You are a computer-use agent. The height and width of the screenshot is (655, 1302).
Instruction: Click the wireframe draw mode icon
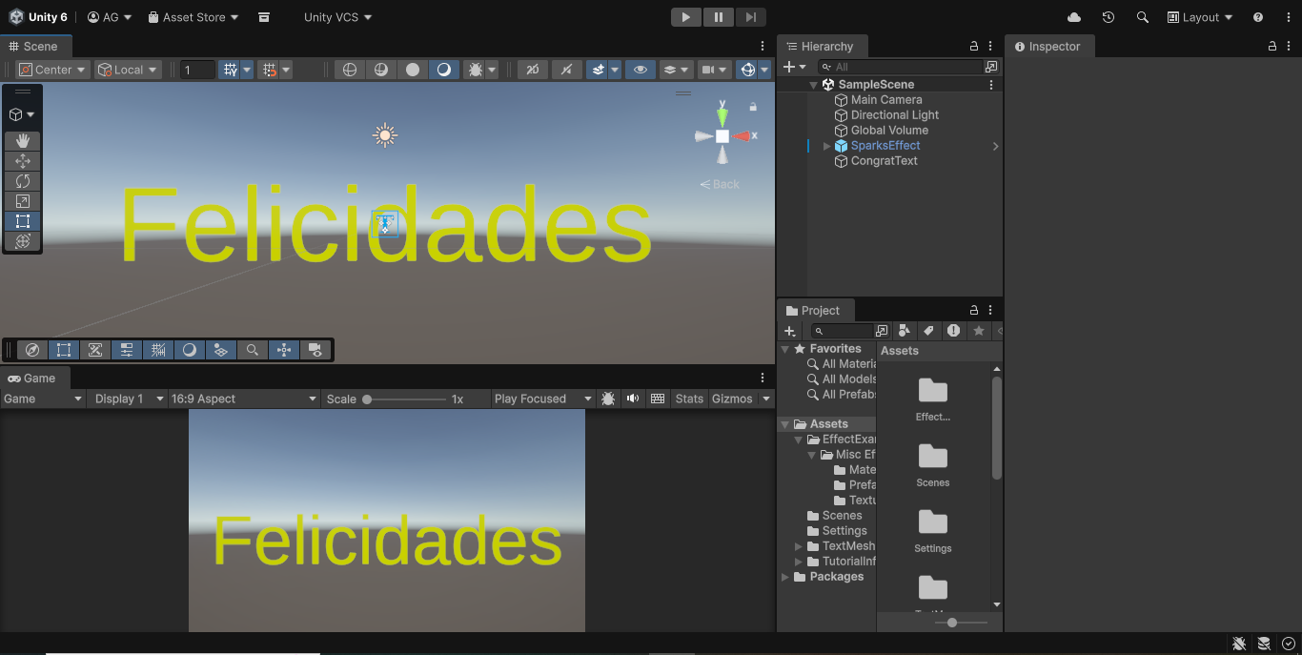click(350, 70)
